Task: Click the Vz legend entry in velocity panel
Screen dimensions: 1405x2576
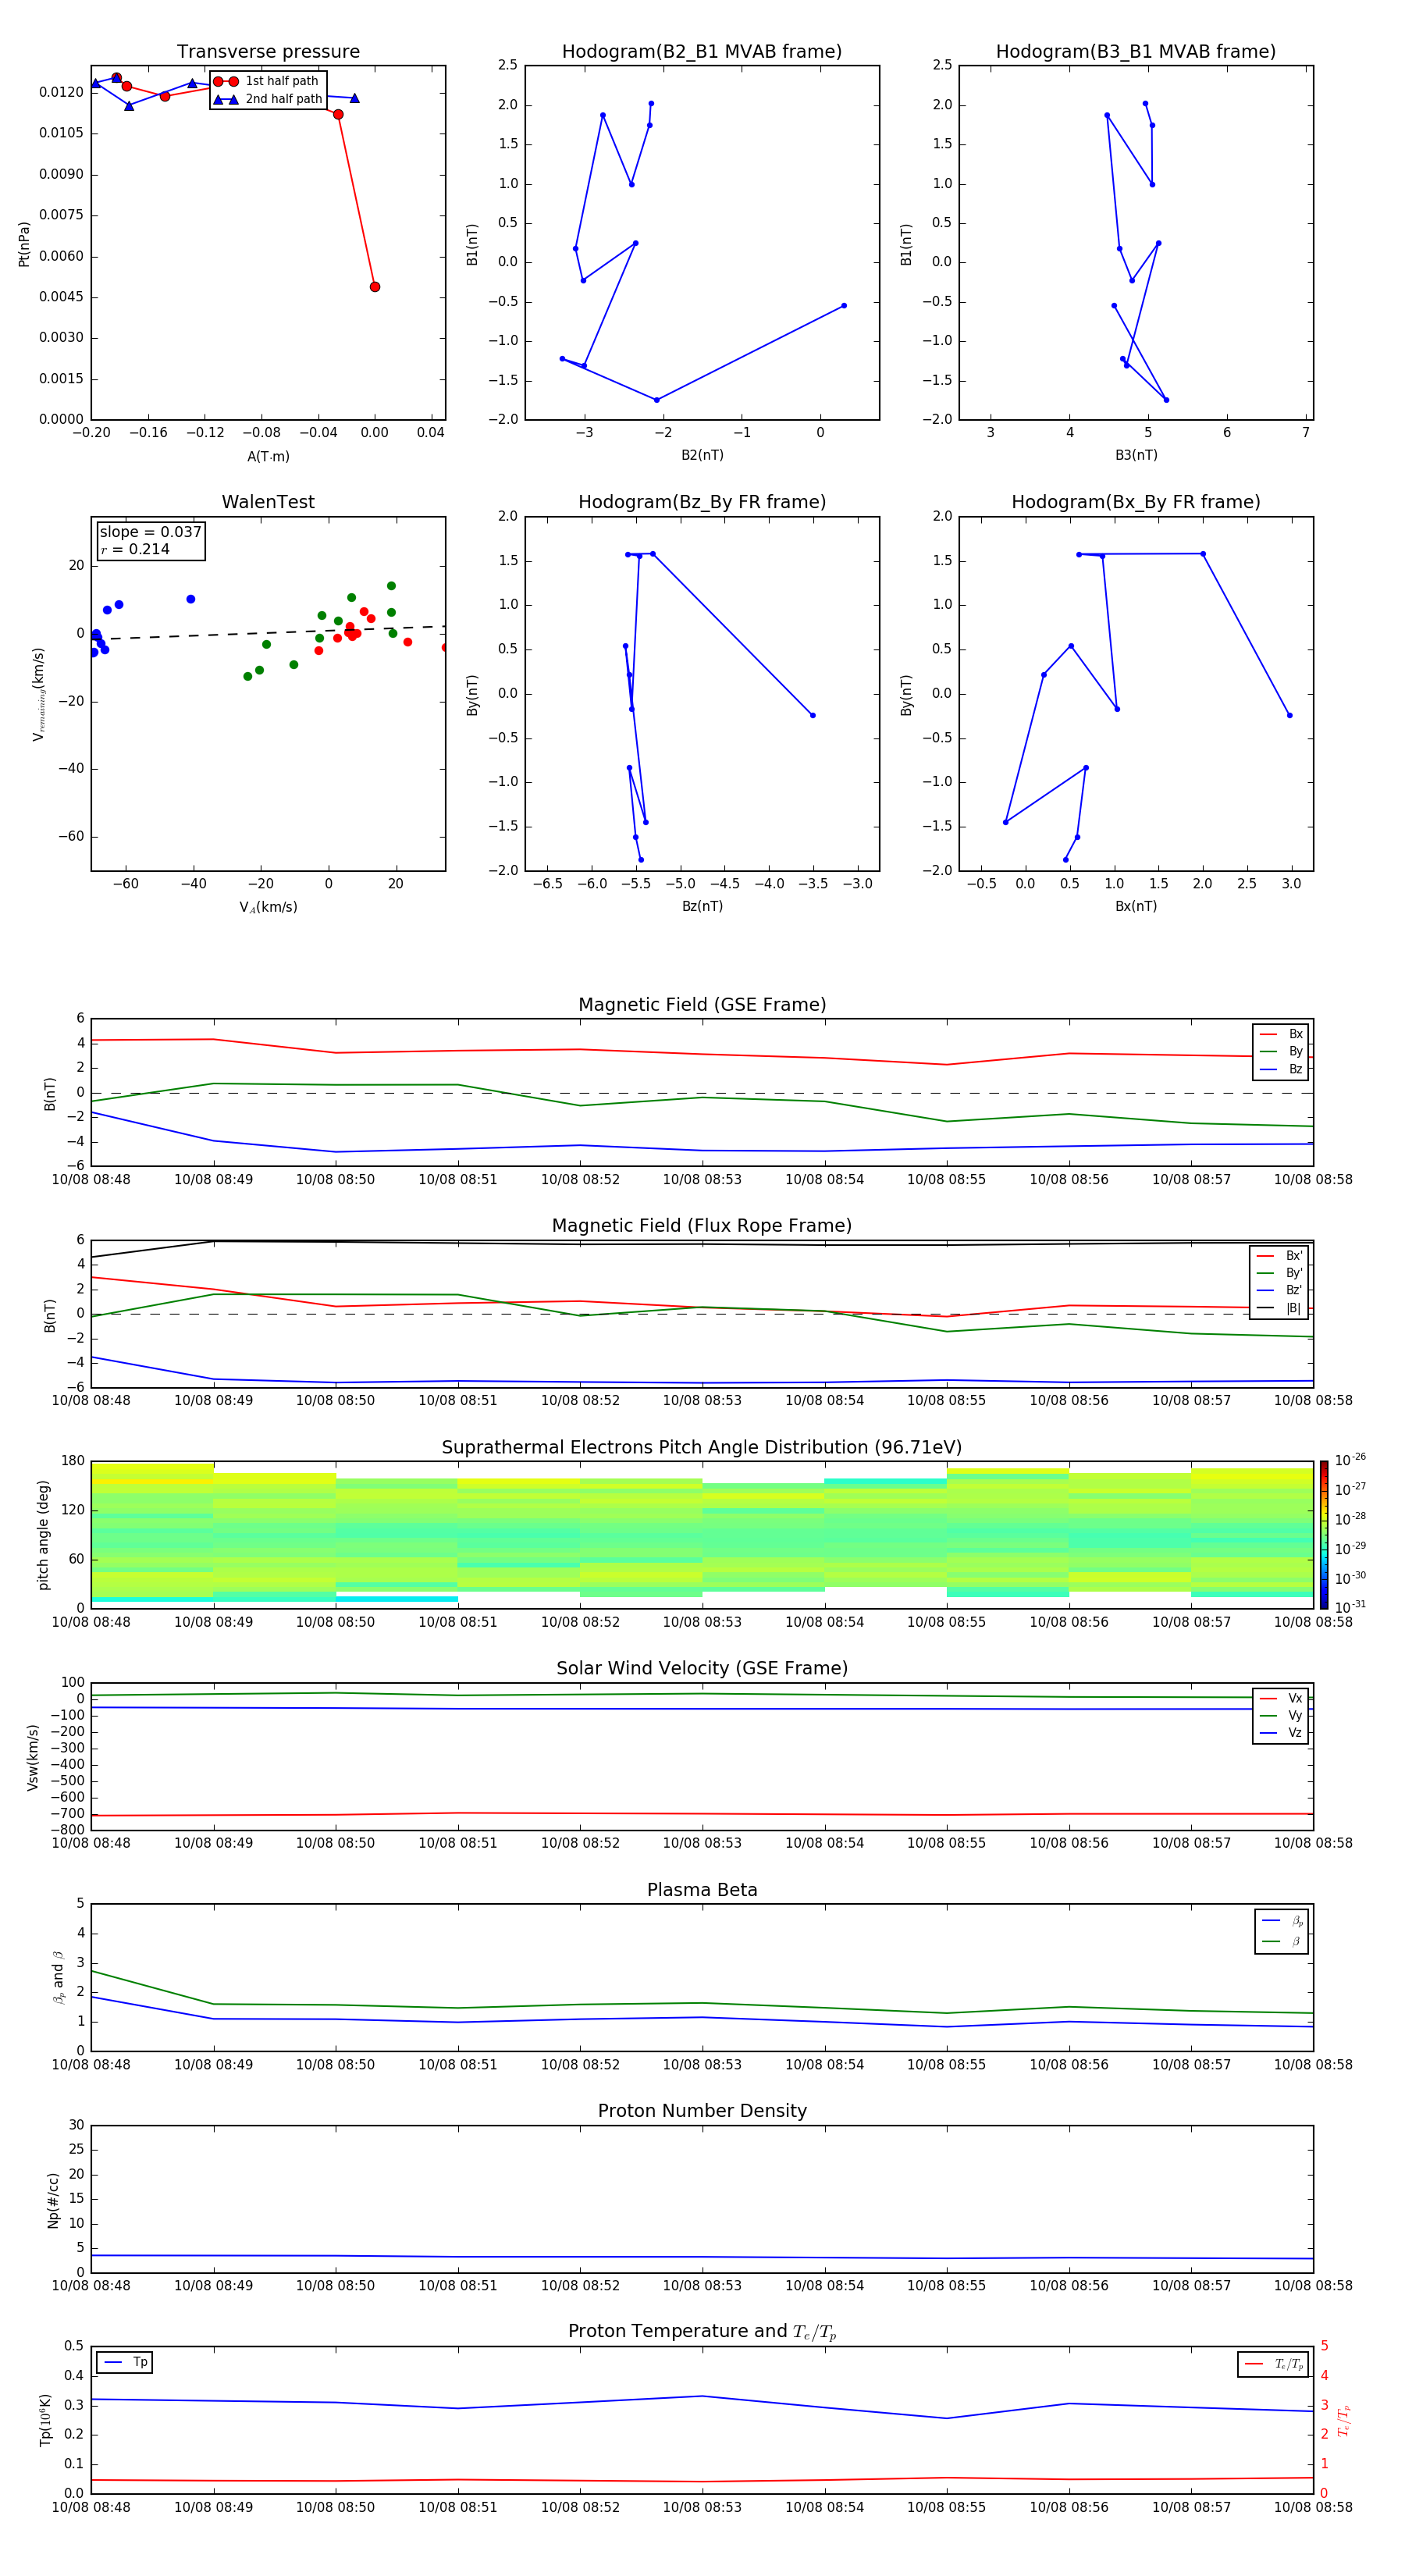Action: coord(1281,1733)
